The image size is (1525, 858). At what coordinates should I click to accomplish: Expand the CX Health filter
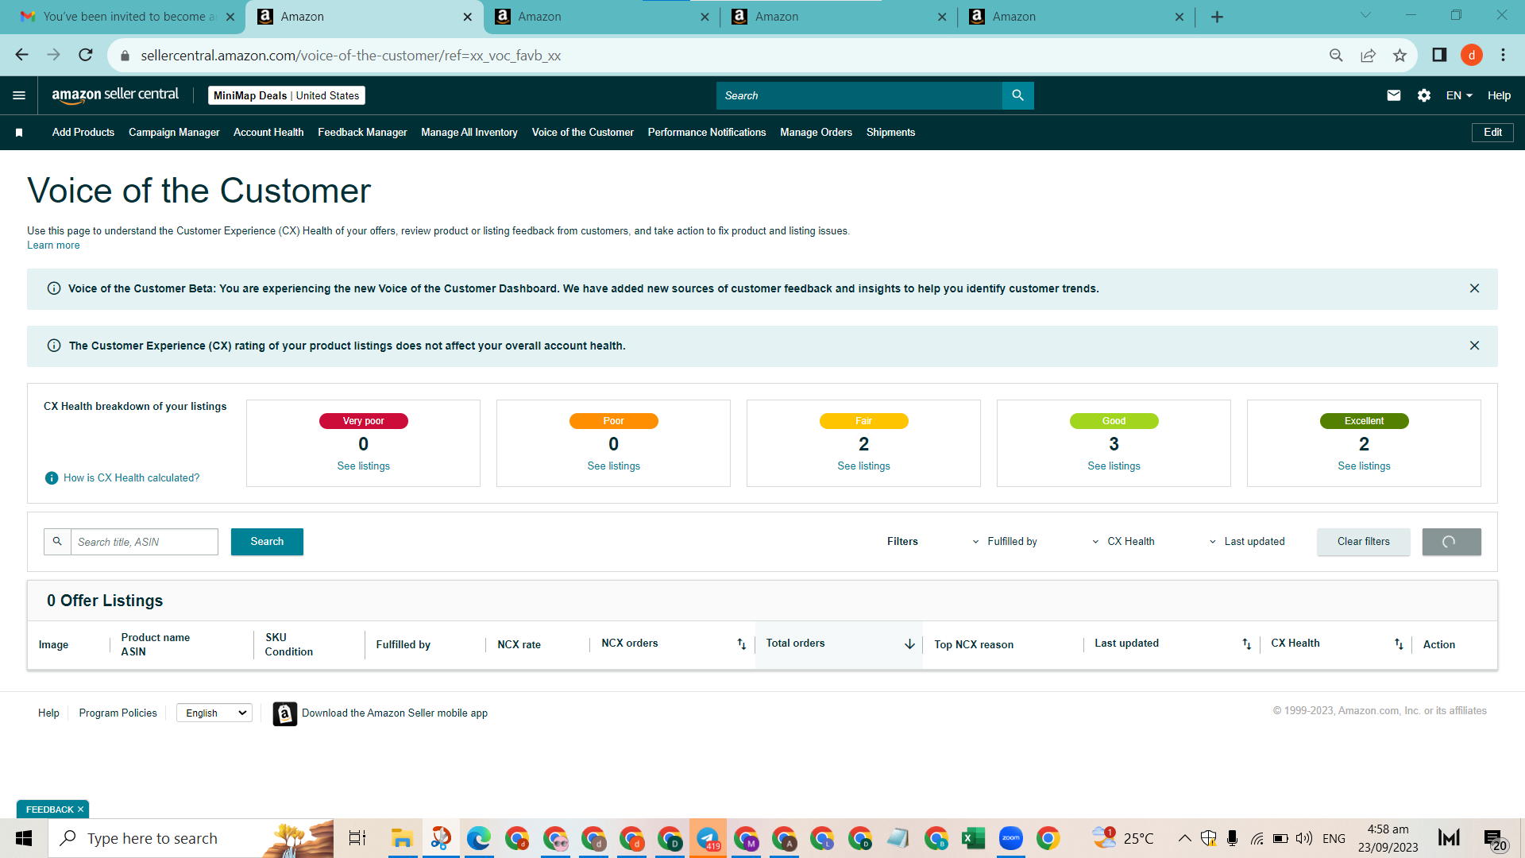coord(1123,542)
